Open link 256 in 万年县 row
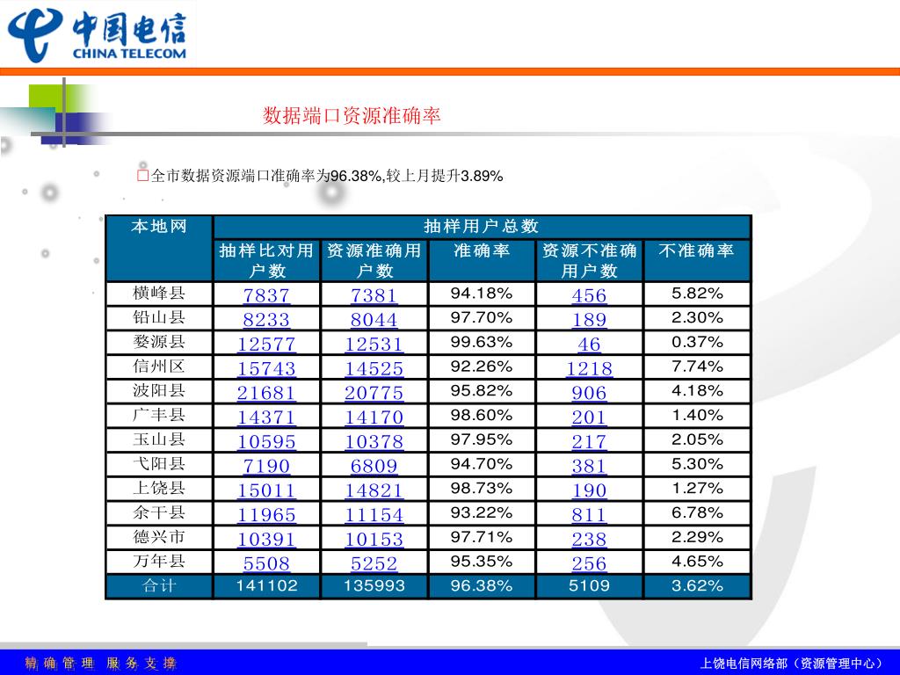The image size is (900, 675). click(589, 563)
